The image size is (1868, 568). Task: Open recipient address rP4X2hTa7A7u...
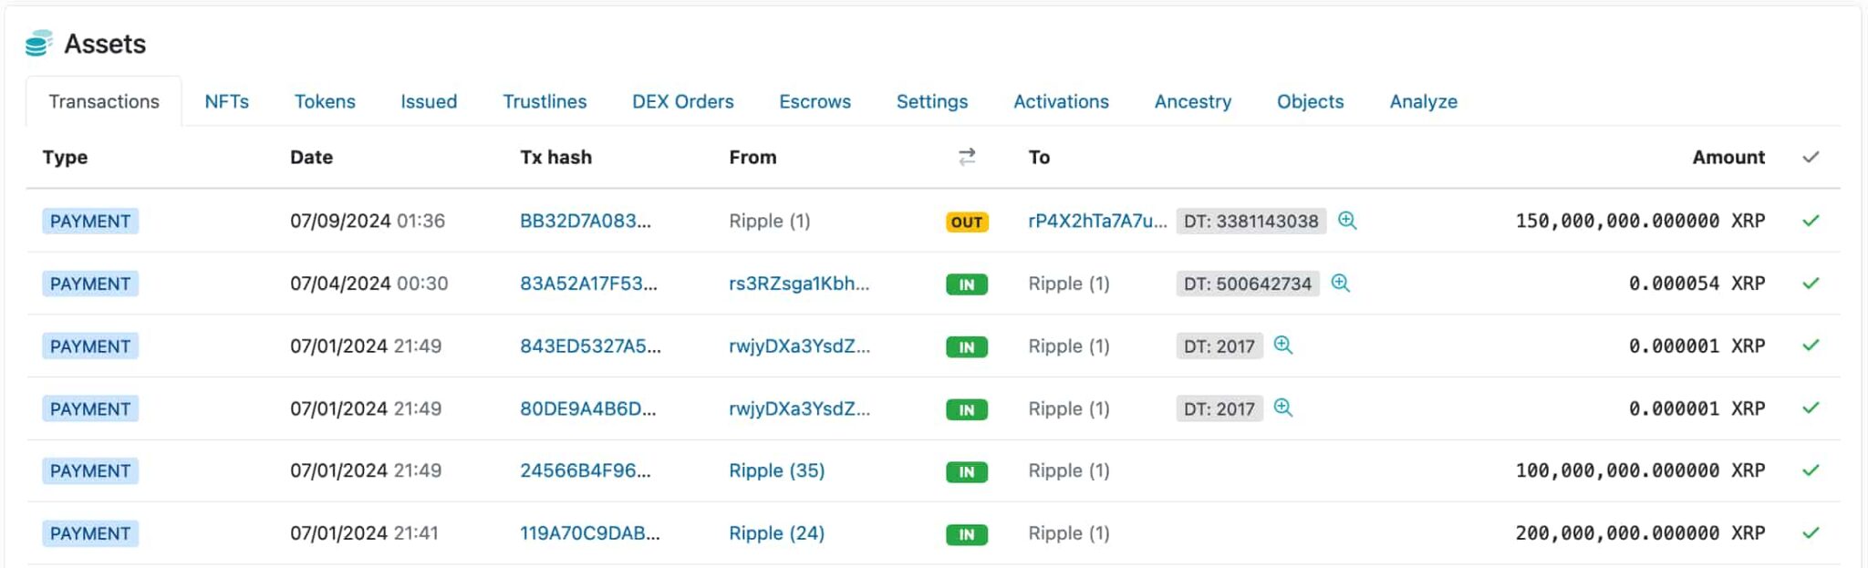coord(1096,221)
